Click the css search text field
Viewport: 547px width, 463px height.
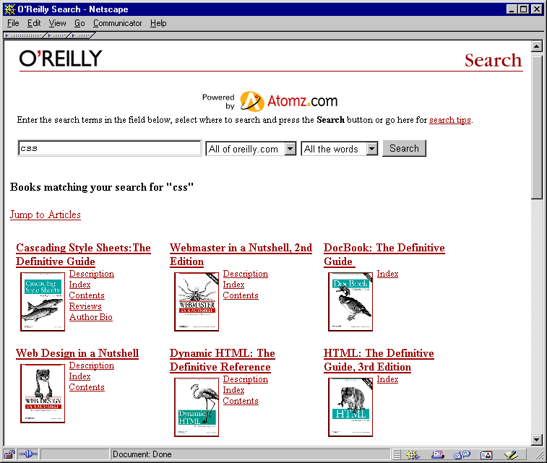click(110, 148)
